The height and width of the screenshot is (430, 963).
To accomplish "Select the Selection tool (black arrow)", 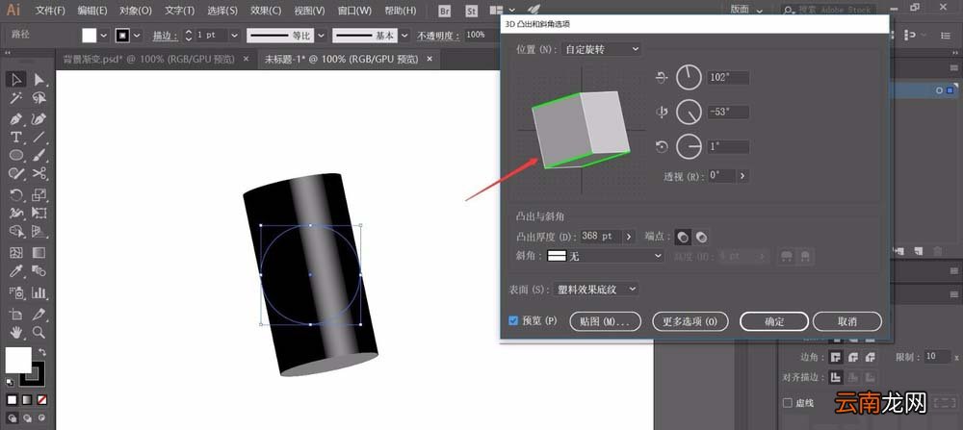I will pyautogui.click(x=16, y=79).
